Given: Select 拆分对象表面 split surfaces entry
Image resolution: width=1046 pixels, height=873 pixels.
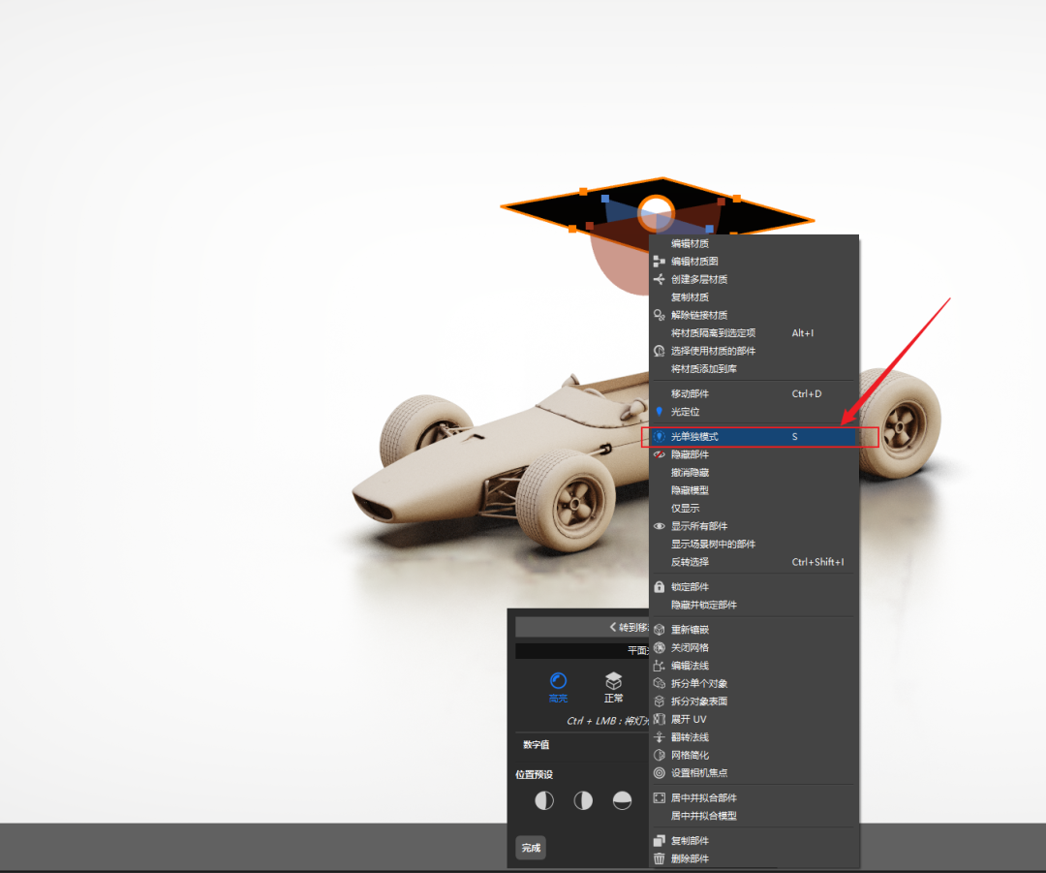Looking at the screenshot, I should [754, 702].
